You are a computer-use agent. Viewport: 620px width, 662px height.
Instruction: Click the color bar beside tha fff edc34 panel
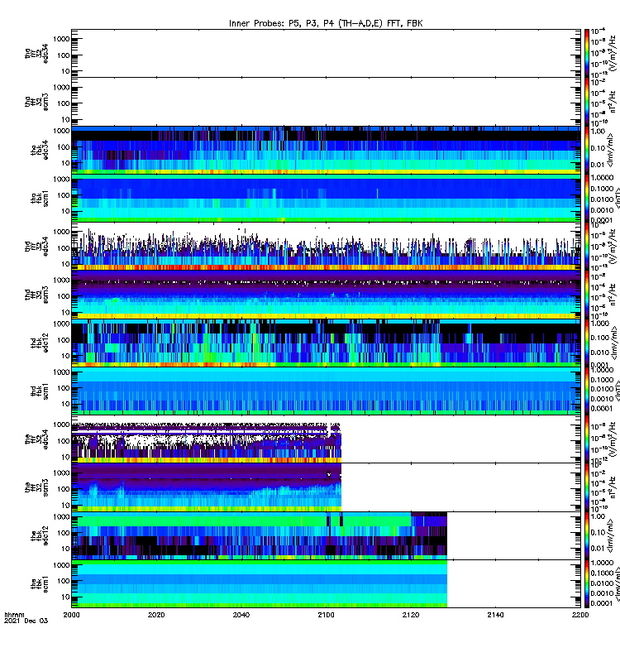tap(586, 53)
